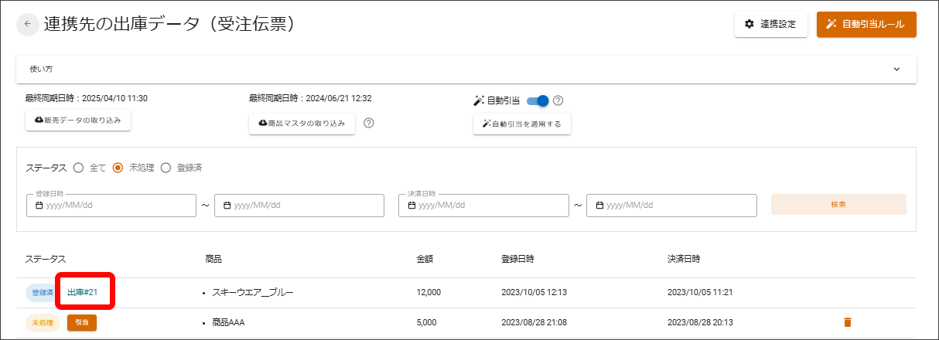Viewport: 939px width, 340px height.
Task: Click the back arrow icon
Action: click(28, 25)
